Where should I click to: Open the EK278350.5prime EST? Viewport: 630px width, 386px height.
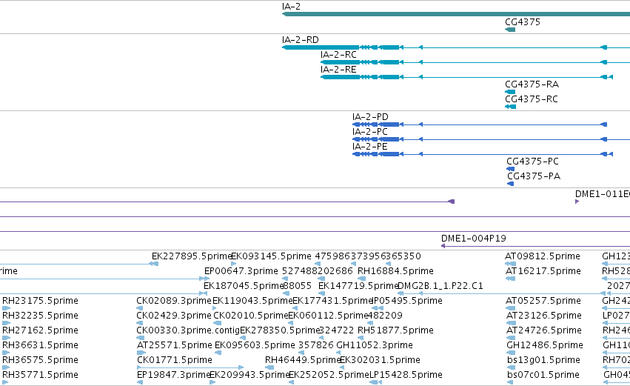click(280, 331)
